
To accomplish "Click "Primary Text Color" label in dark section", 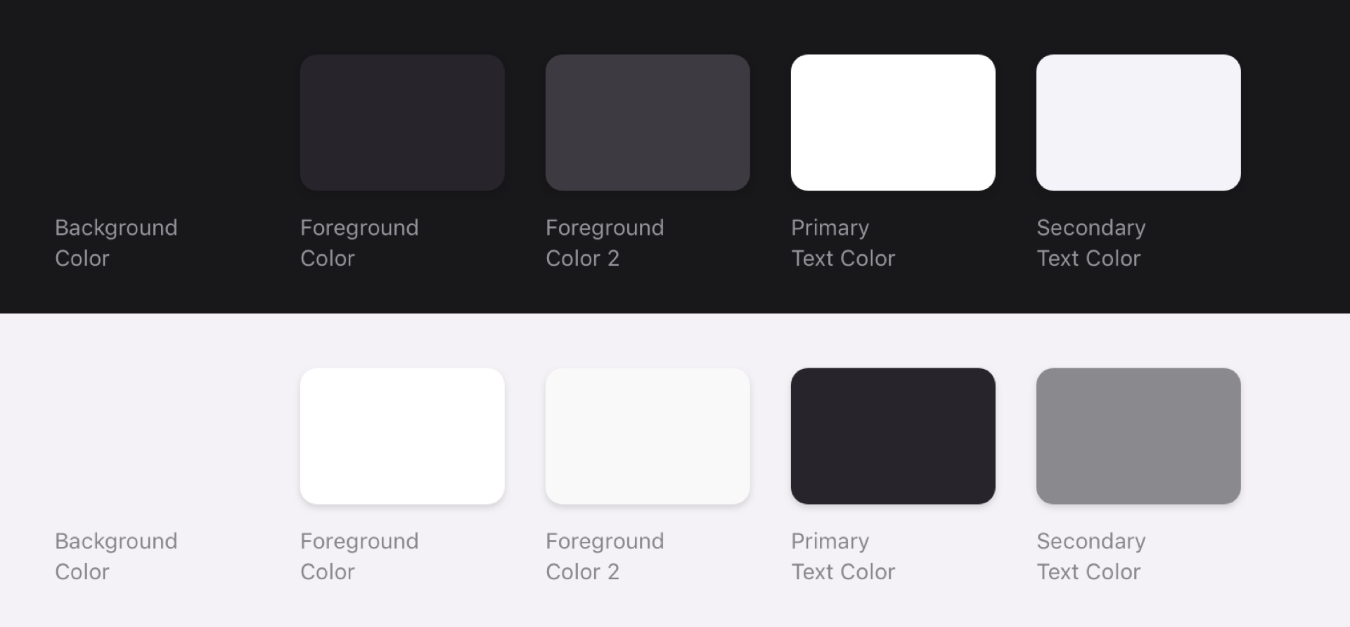I will pyautogui.click(x=843, y=243).
